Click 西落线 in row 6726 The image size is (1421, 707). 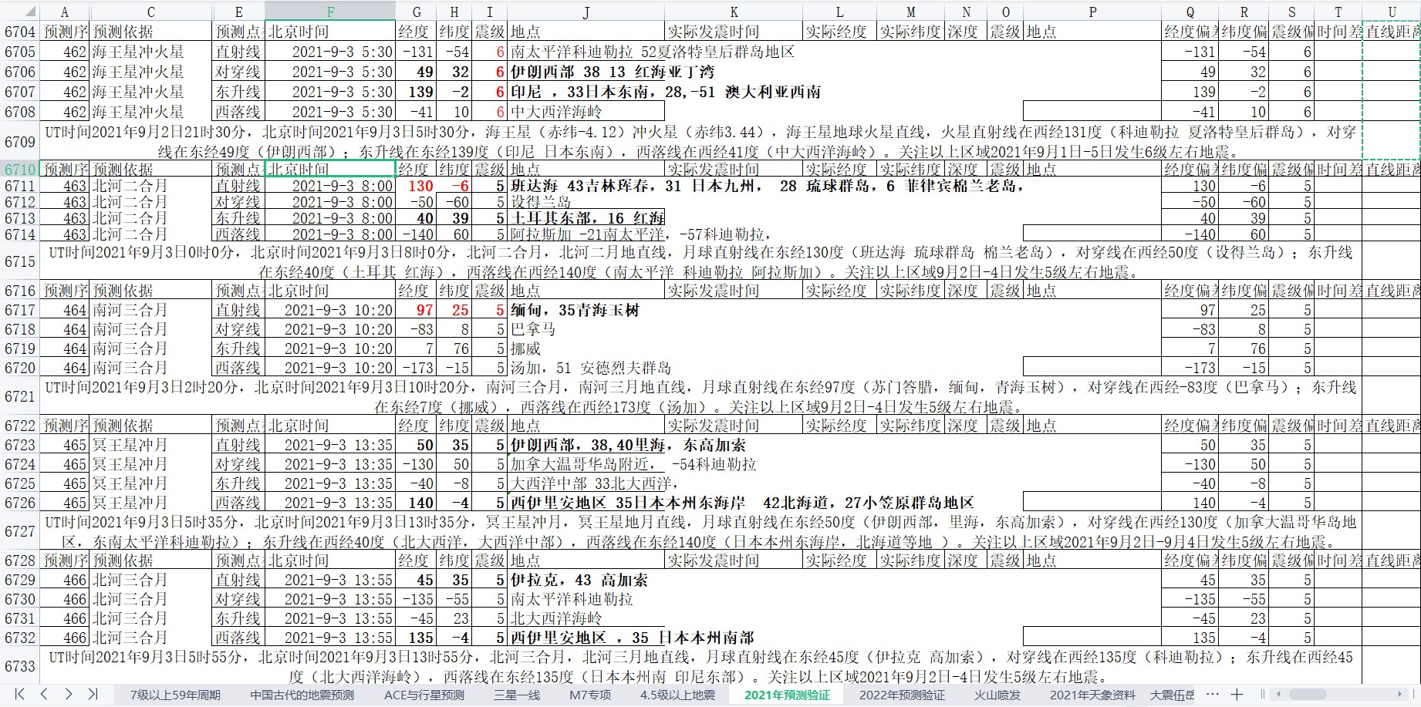(238, 503)
